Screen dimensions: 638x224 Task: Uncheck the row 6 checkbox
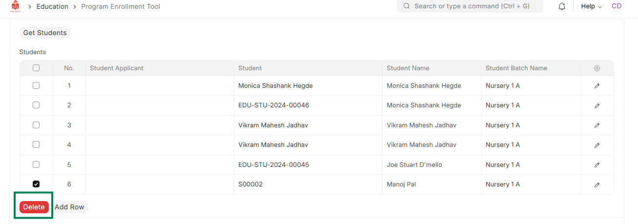(36, 184)
